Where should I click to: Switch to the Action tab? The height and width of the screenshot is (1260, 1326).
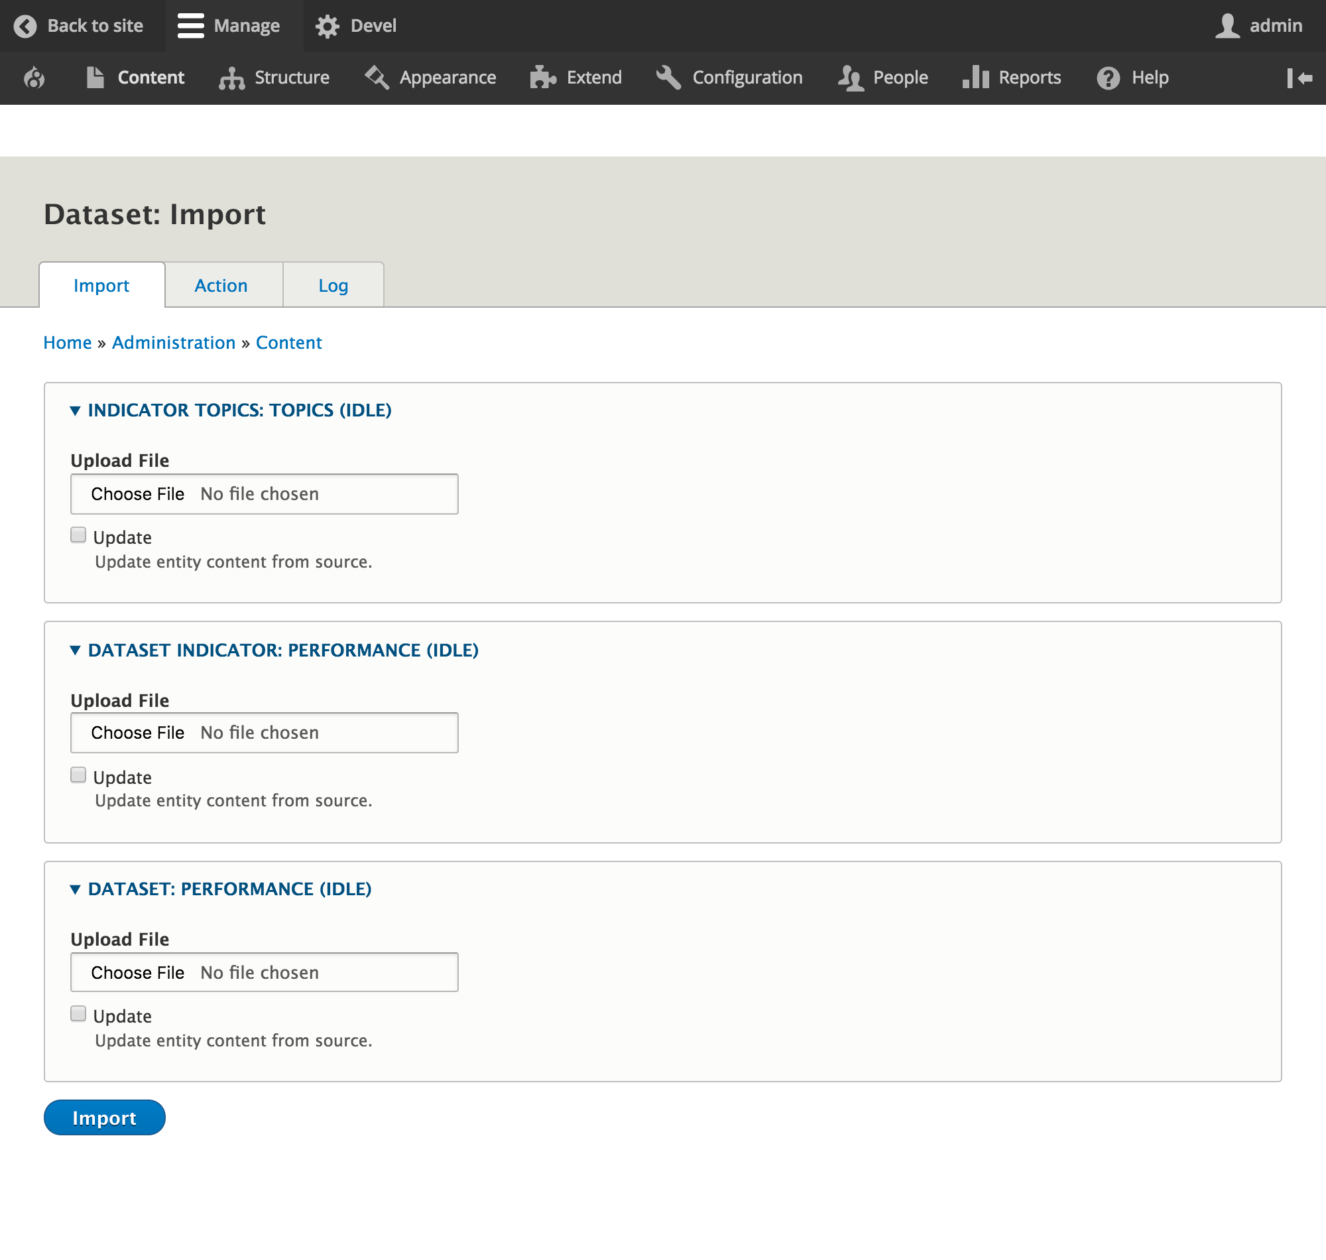tap(221, 285)
